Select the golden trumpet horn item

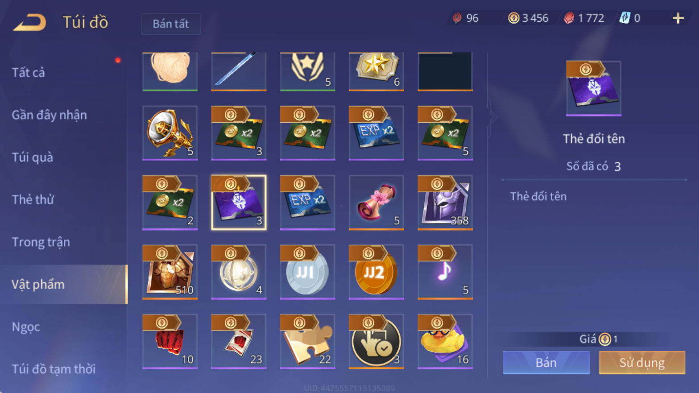(170, 133)
